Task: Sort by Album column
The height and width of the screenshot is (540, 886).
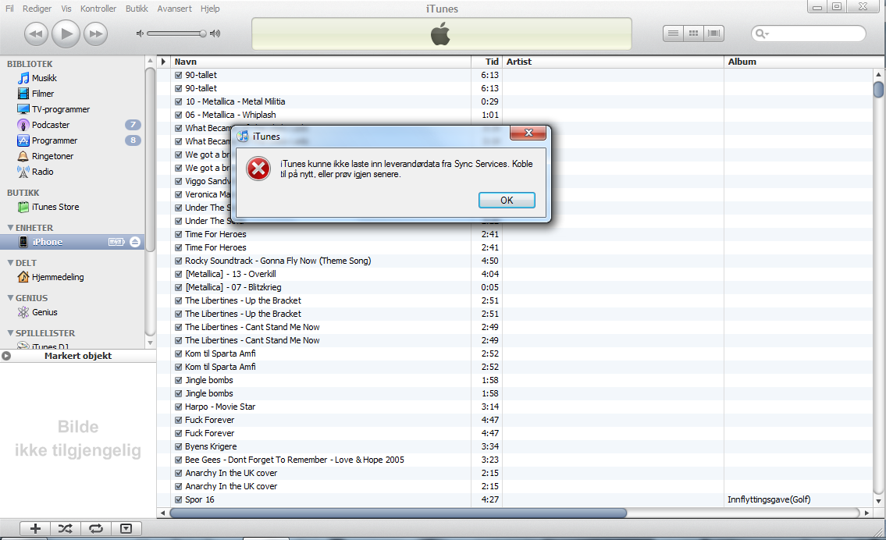Action: click(798, 62)
